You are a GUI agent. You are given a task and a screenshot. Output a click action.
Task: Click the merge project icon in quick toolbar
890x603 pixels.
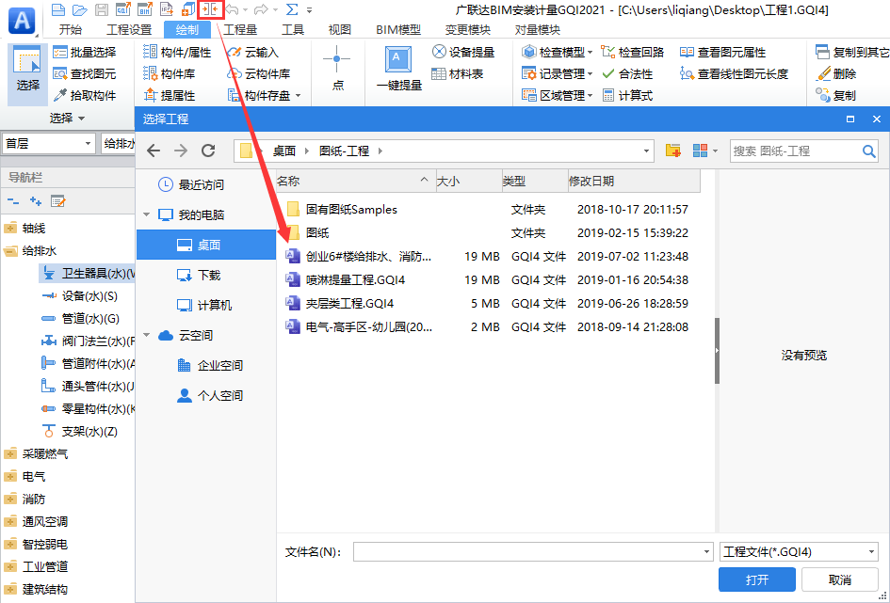(x=209, y=9)
